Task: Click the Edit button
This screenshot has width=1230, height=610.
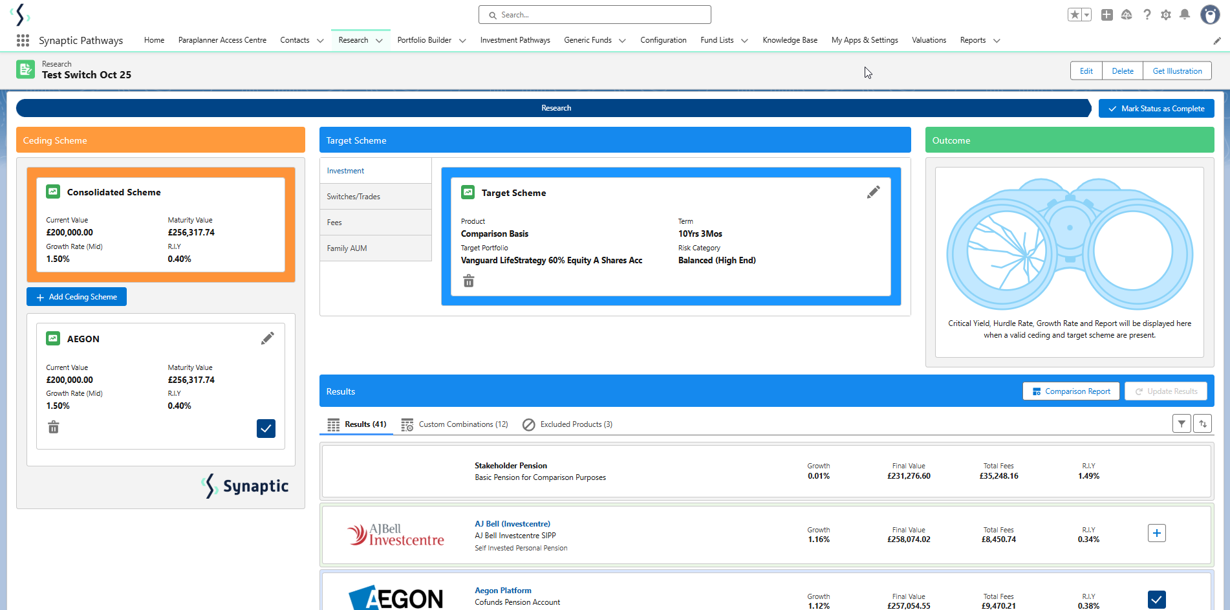Action: click(1086, 71)
